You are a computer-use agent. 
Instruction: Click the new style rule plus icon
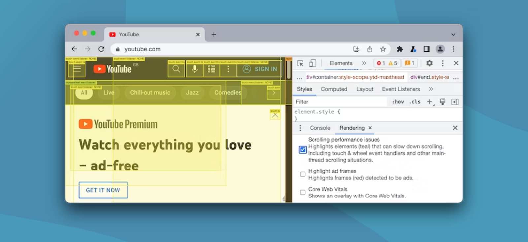(430, 102)
